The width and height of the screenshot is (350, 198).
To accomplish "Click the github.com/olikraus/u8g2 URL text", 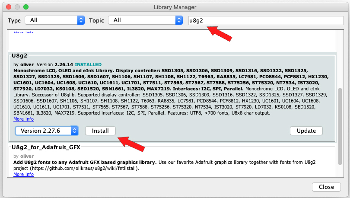I will click(x=84, y=168).
